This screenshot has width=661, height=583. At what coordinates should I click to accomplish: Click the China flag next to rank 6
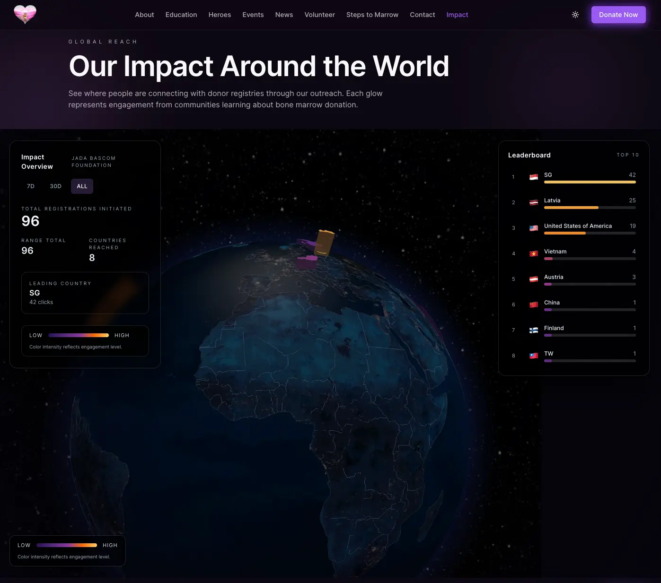coord(534,305)
